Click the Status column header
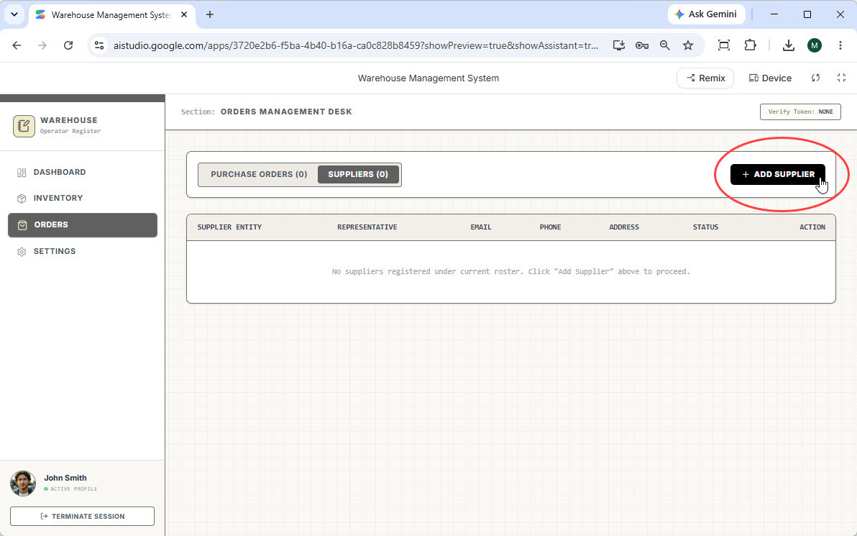This screenshot has width=857, height=536. [705, 227]
